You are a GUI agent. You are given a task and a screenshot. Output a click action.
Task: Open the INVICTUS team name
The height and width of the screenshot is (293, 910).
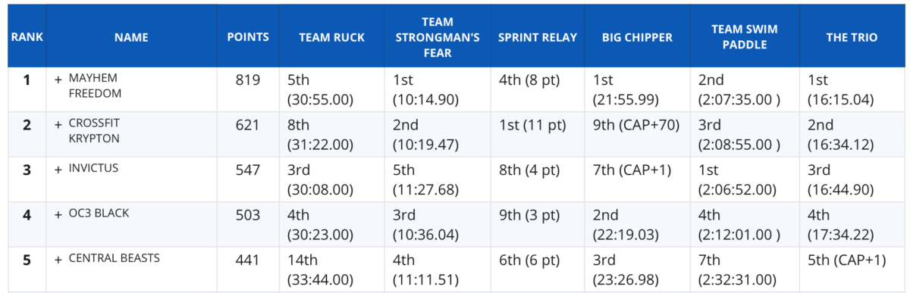93,169
